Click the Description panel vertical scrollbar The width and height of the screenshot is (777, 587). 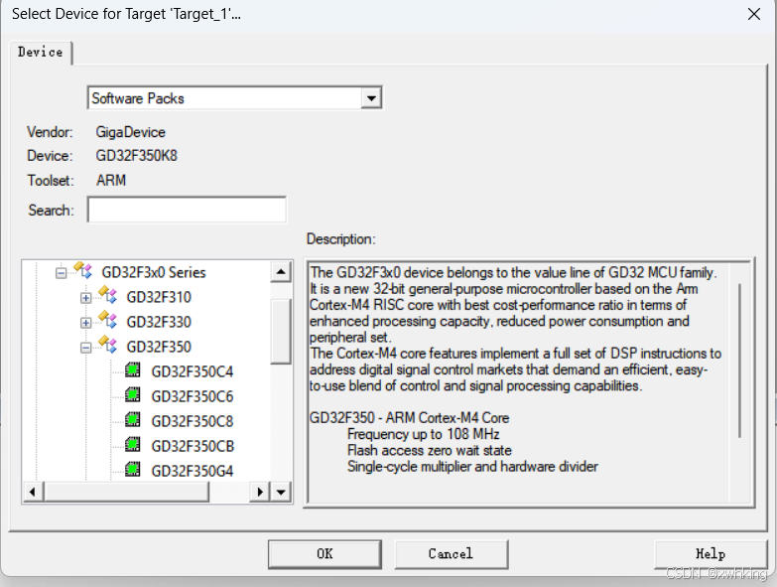coord(740,361)
